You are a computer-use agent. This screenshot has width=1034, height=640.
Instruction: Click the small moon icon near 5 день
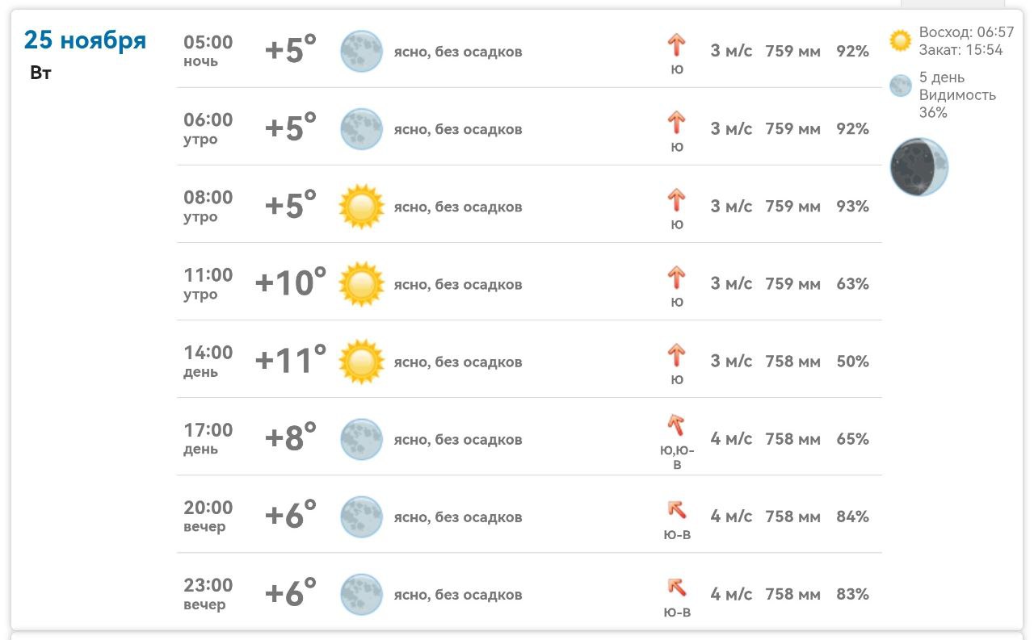coord(900,86)
